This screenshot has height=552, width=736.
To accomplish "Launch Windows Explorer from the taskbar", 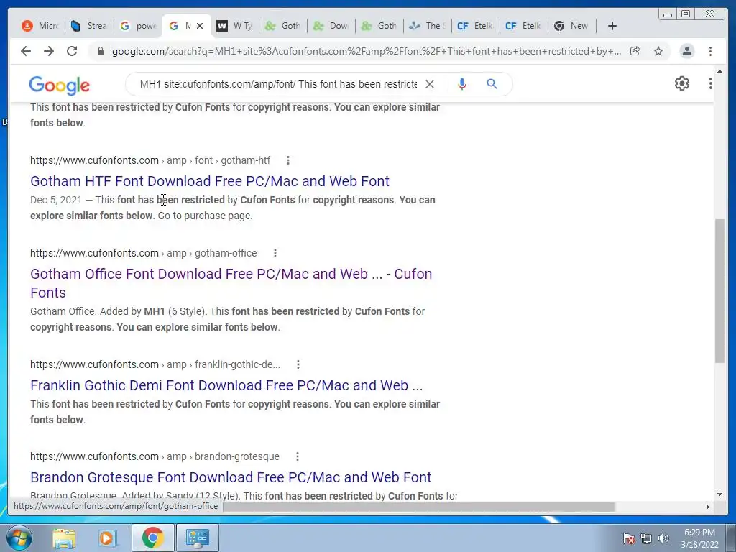I will coord(64,538).
